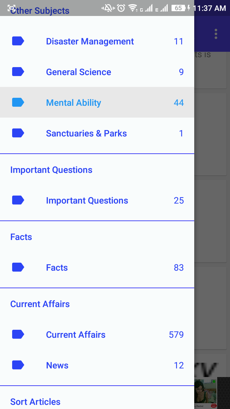Screen dimensions: 230x409
Task: Open the three-dot overflow menu
Action: 216,34
